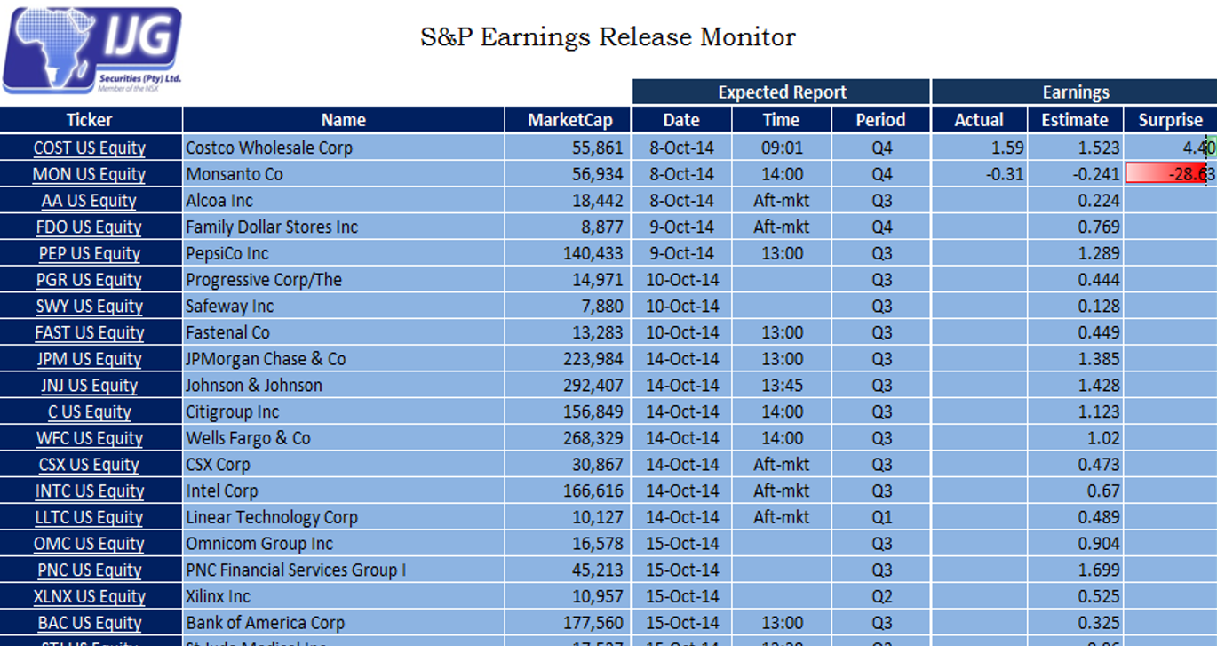Open the MON US Equity ticker link
The image size is (1217, 646).
pyautogui.click(x=90, y=174)
